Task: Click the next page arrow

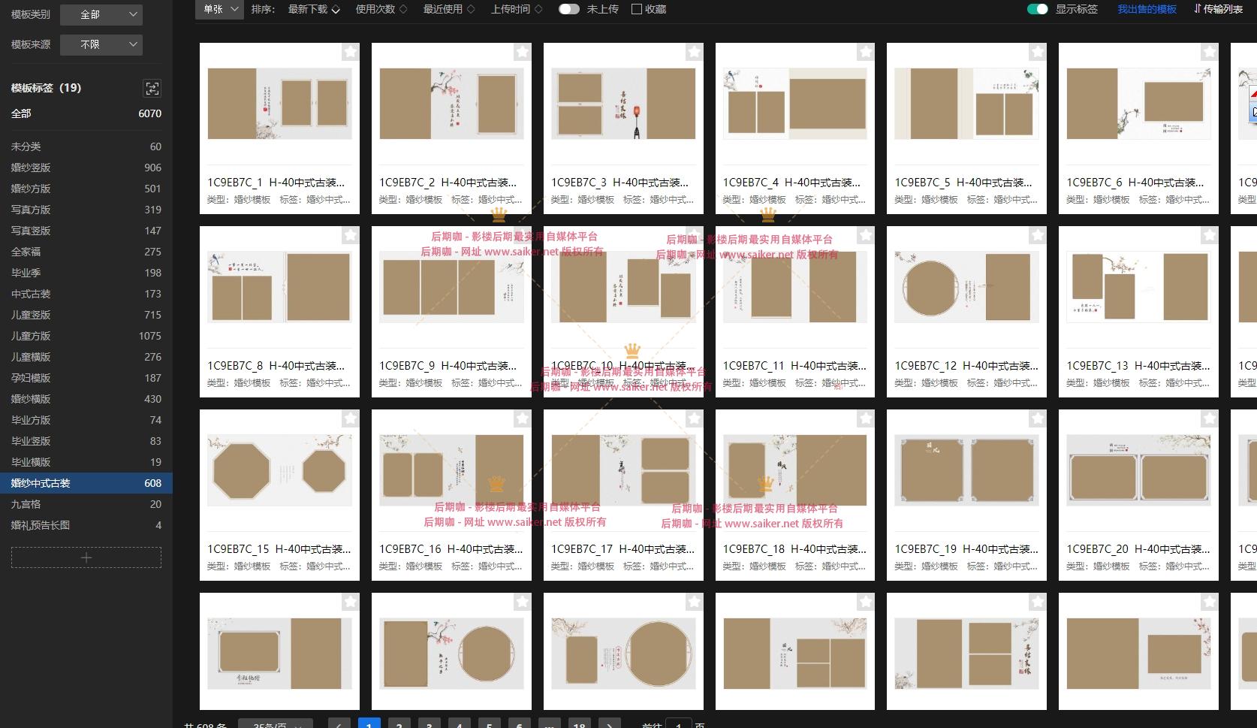Action: [609, 724]
